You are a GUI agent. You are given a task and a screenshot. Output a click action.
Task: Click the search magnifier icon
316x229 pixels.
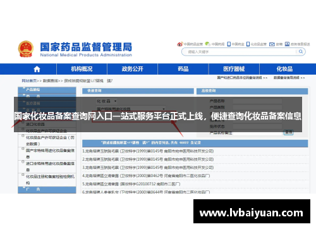pos(301,51)
